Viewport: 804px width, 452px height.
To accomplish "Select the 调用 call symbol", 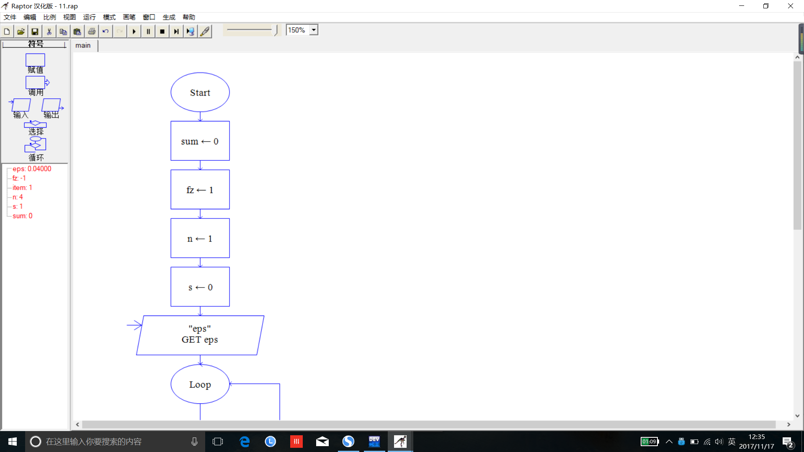I will pyautogui.click(x=36, y=82).
